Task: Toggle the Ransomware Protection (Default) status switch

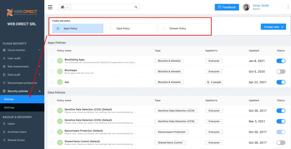Action: point(281,132)
